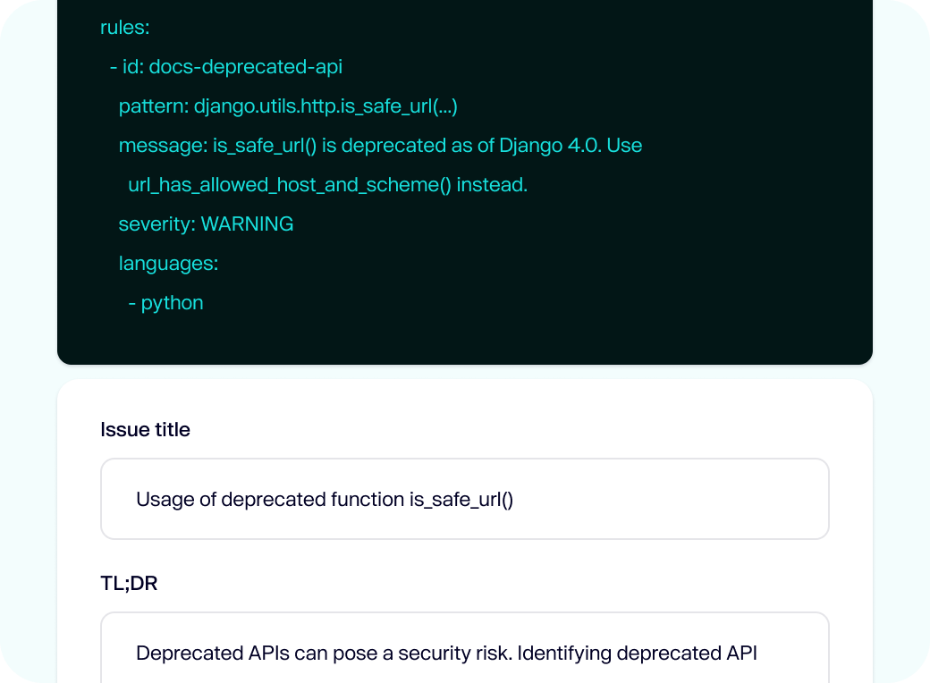This screenshot has width=930, height=683.
Task: Click the 'TL;DR' section label
Action: coord(128,583)
